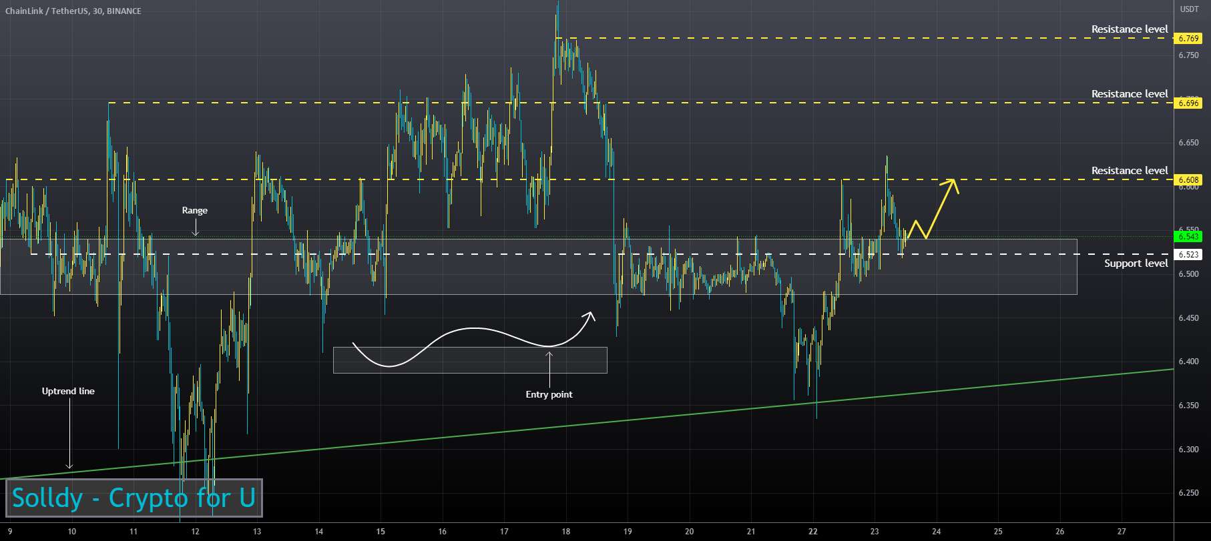Click the green 6.543 current price tag
Image resolution: width=1211 pixels, height=541 pixels.
1188,236
